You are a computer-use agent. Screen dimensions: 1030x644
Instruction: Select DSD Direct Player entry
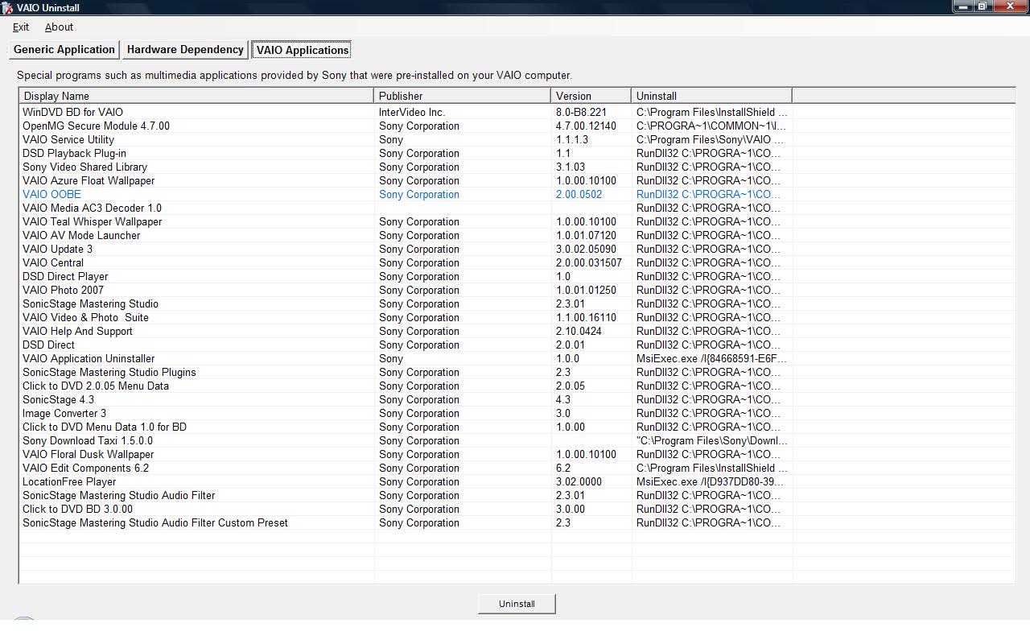(x=65, y=276)
